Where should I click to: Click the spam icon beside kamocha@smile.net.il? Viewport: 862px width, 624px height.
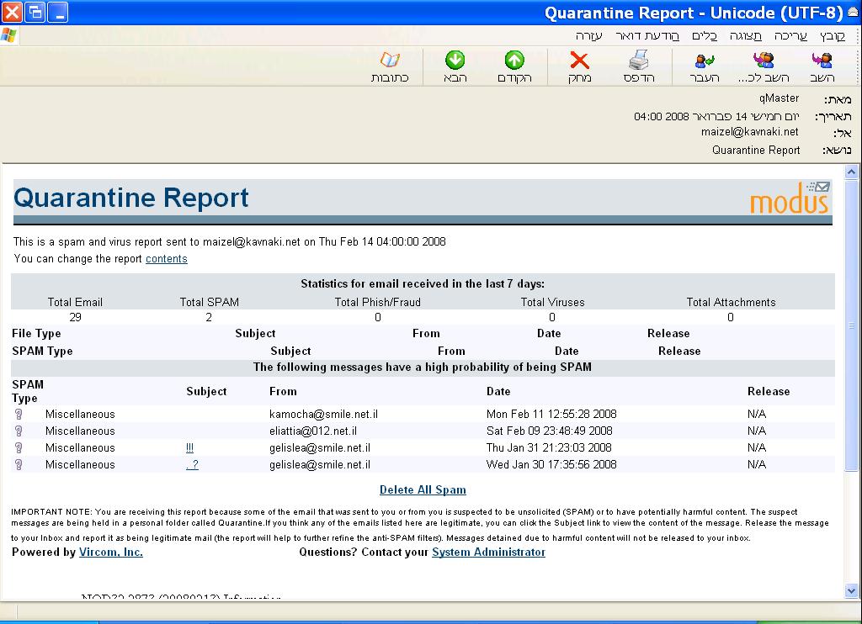tap(19, 414)
